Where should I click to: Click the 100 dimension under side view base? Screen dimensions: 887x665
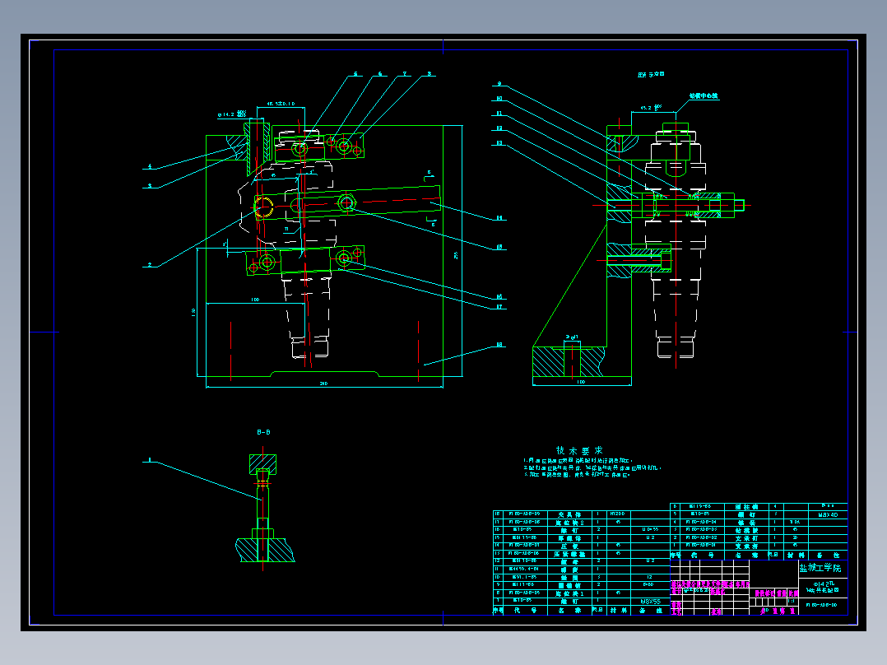581,382
